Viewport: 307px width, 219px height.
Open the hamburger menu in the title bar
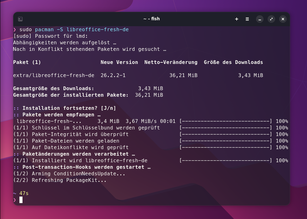pos(247,19)
